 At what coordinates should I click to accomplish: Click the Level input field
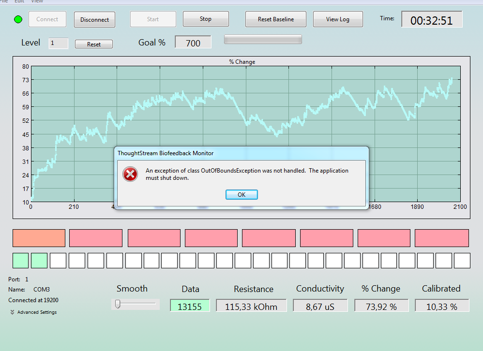(58, 43)
